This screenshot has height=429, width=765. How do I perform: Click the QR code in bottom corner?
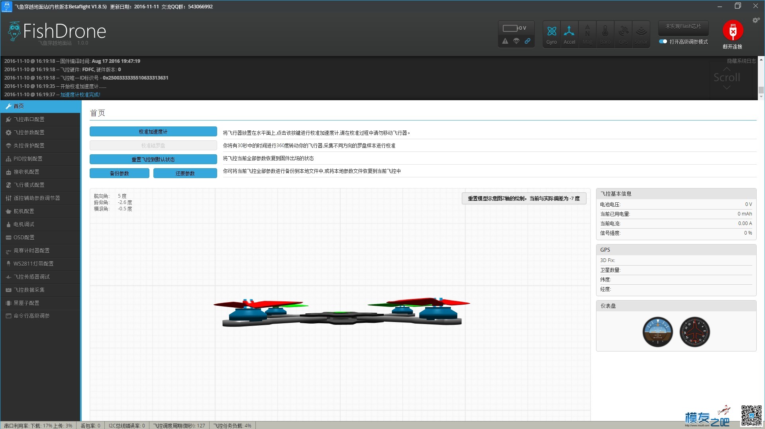coord(751,415)
